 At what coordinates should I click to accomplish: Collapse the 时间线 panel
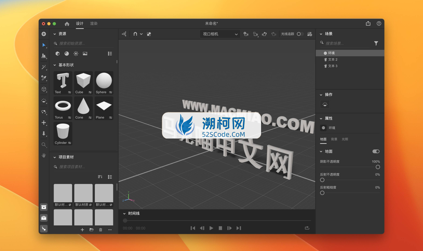(x=125, y=214)
